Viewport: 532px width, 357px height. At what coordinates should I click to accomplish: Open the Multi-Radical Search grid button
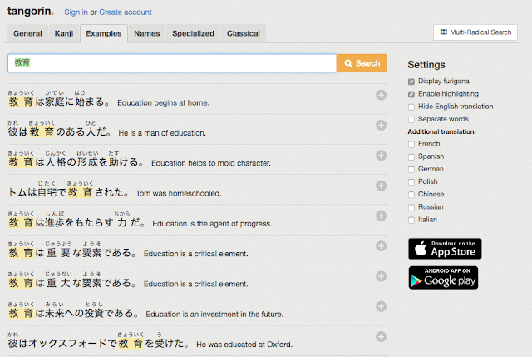click(x=475, y=32)
